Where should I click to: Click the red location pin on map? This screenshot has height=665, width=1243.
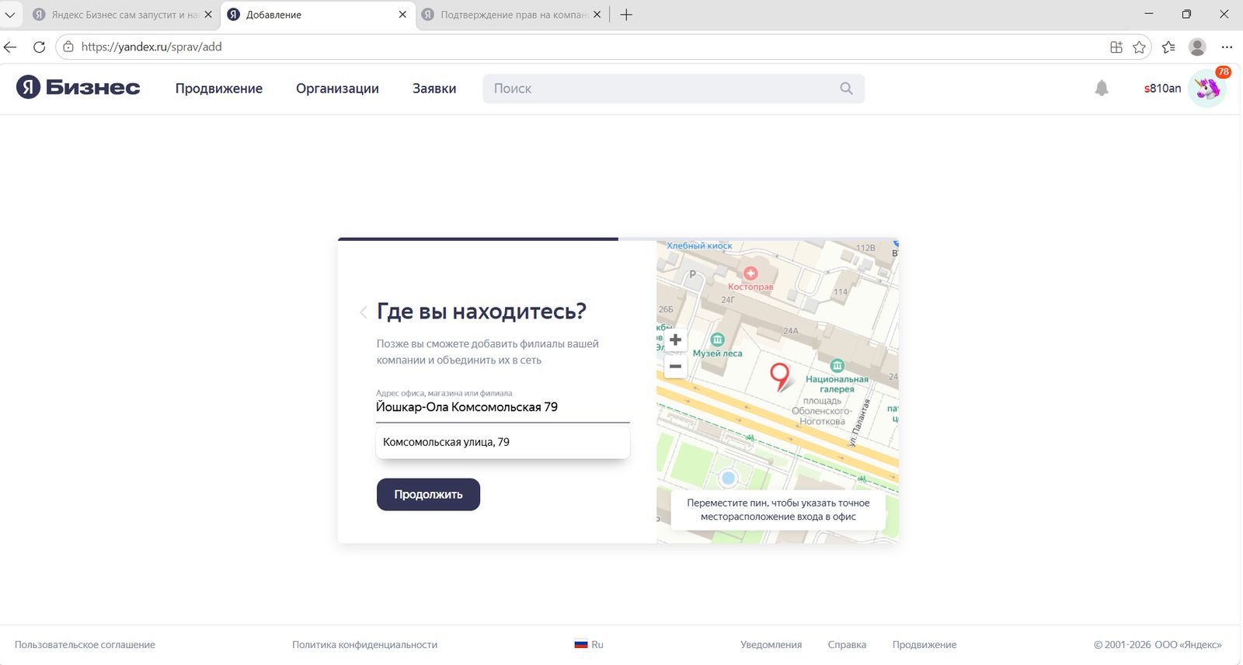[x=779, y=376]
